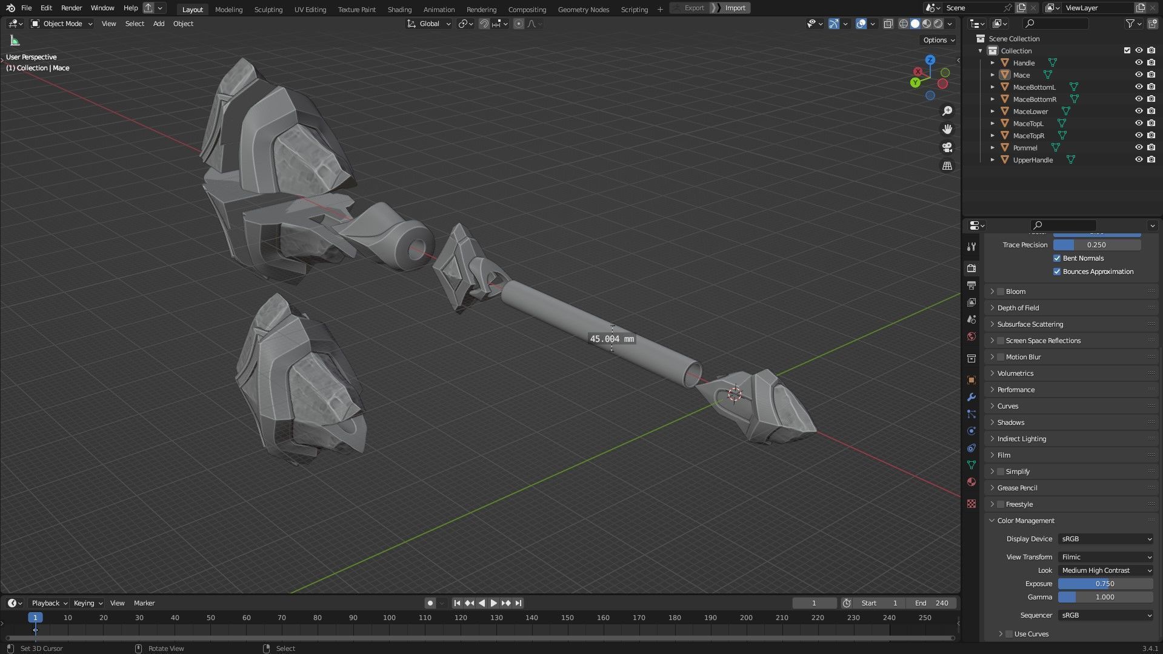Open the View Layer properties tab
Viewport: 1163px width, 654px height.
pos(971,302)
